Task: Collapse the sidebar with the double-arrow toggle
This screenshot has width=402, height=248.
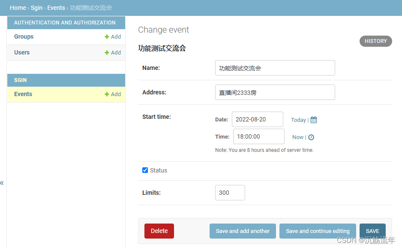Action: [2, 183]
